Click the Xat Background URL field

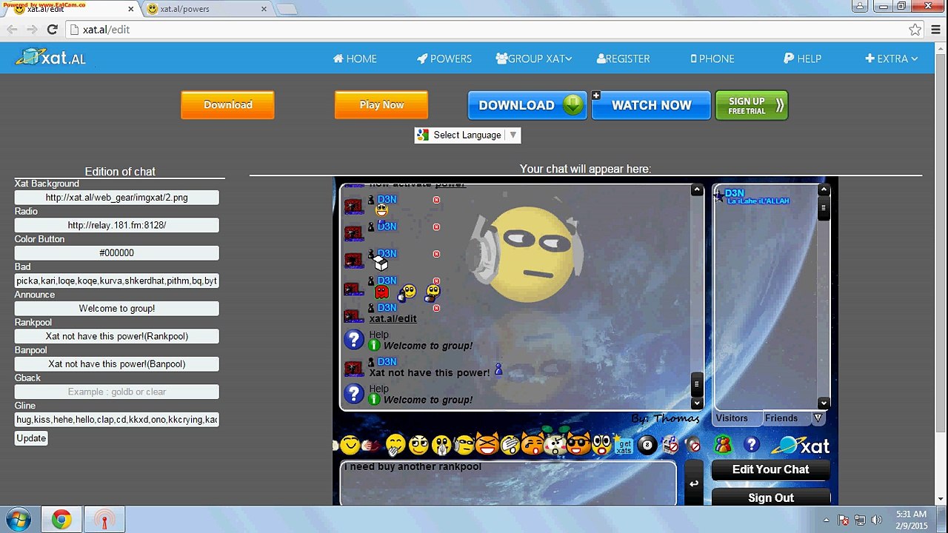116,198
